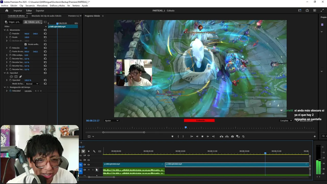327x184 pixels.
Task: Click the timeline playhead at 00:08:23
Action: pos(265,153)
